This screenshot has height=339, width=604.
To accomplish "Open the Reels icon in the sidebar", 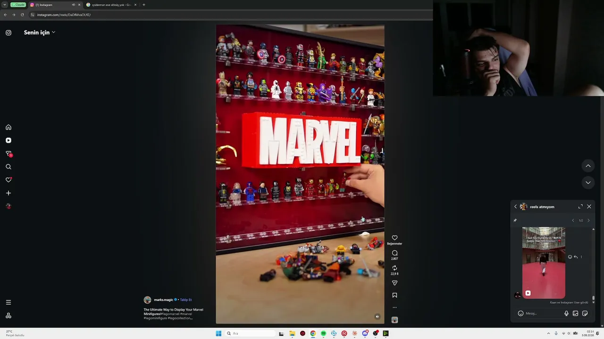I will point(8,140).
